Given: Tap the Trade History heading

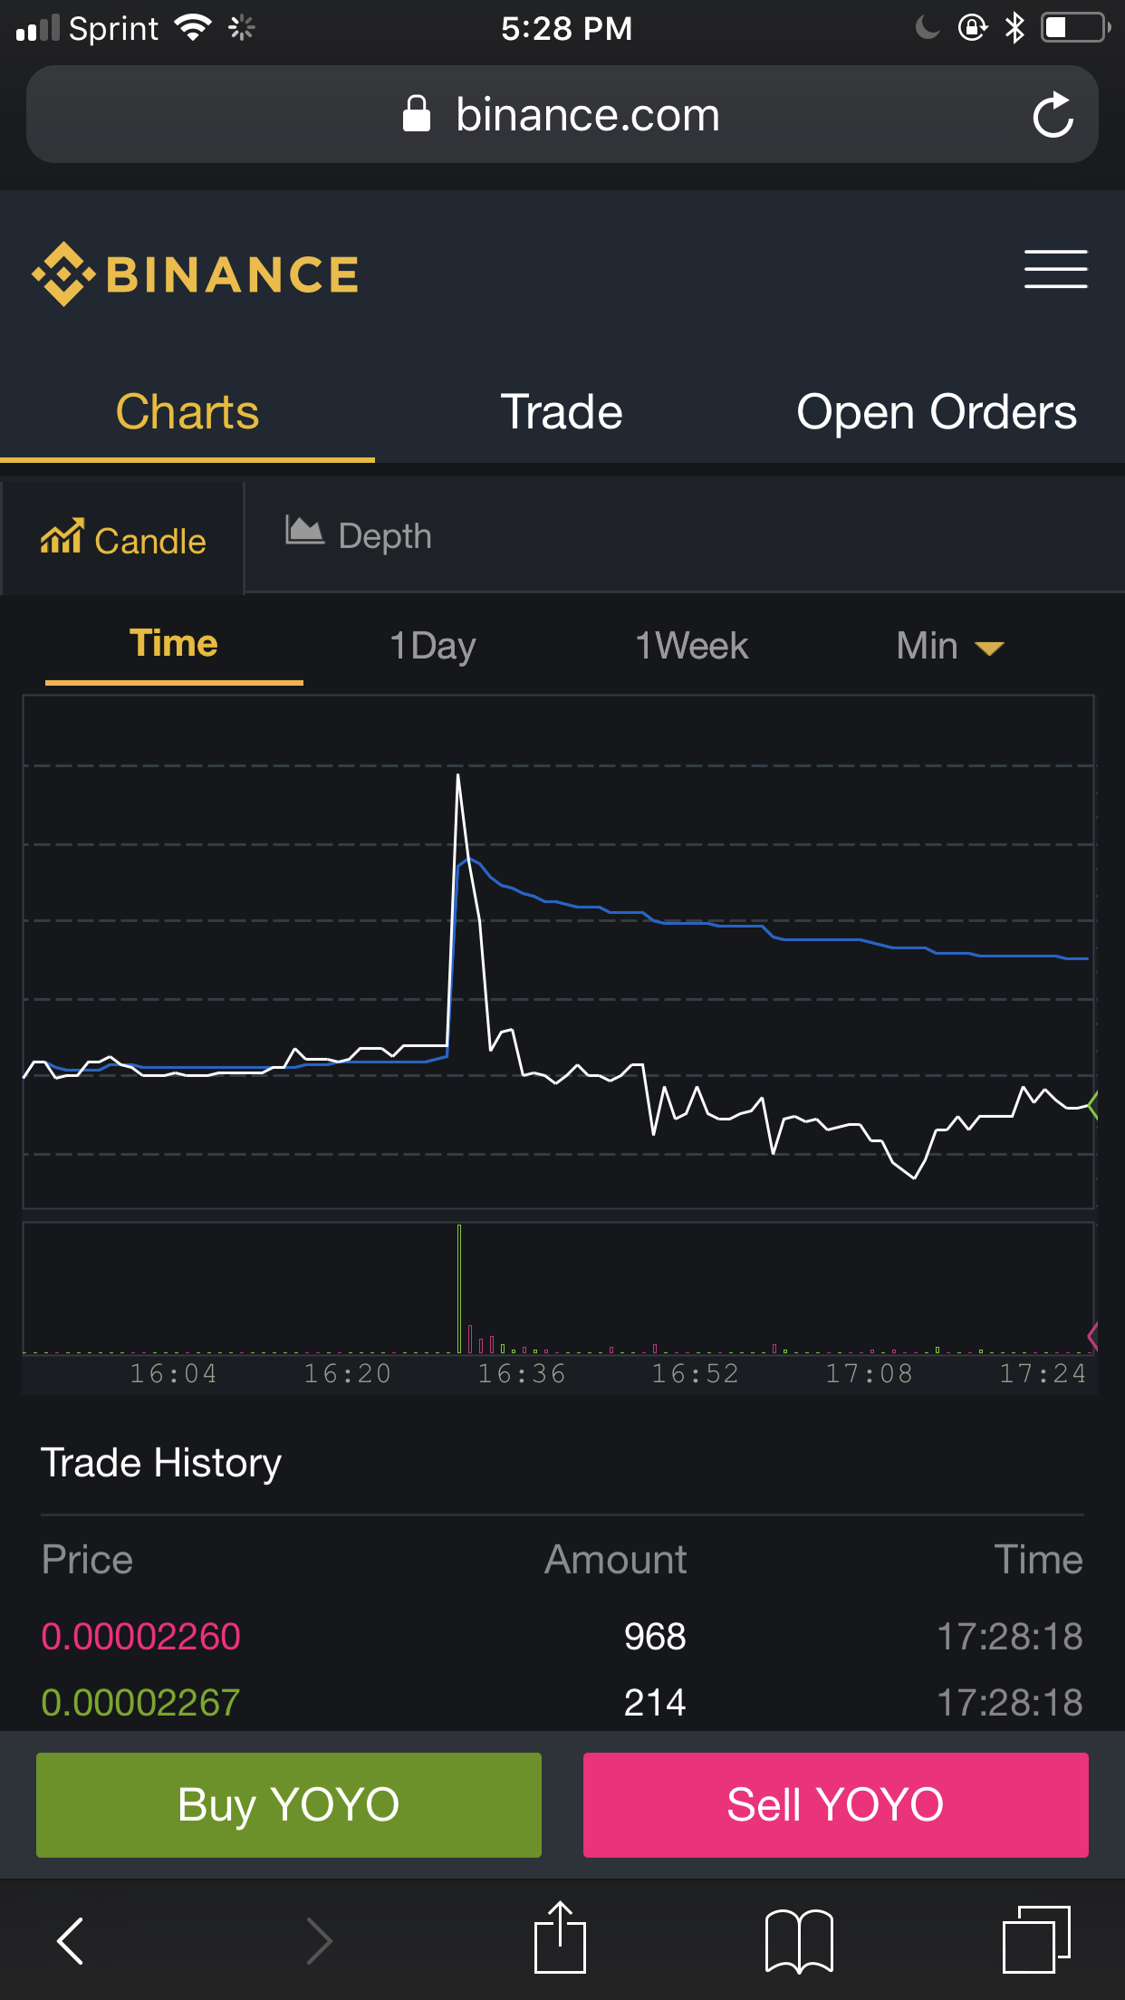Looking at the screenshot, I should (161, 1463).
